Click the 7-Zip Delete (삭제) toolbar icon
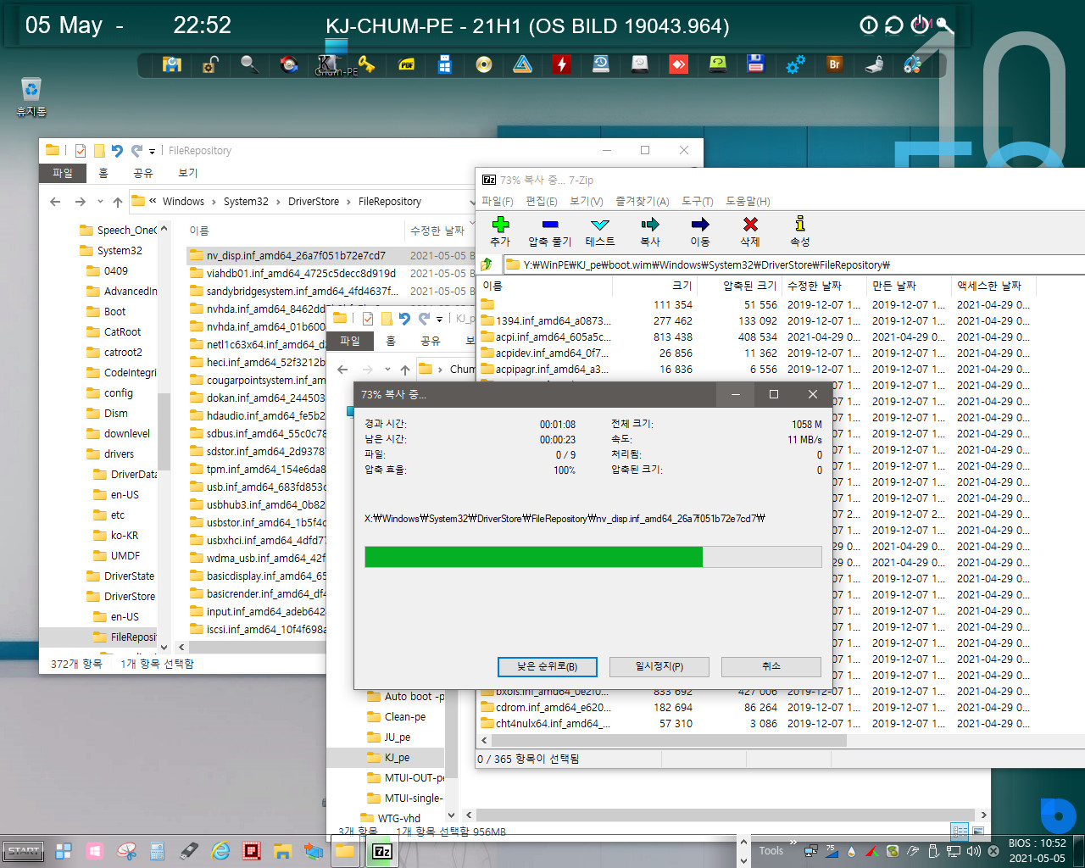The height and width of the screenshot is (868, 1085). tap(750, 225)
